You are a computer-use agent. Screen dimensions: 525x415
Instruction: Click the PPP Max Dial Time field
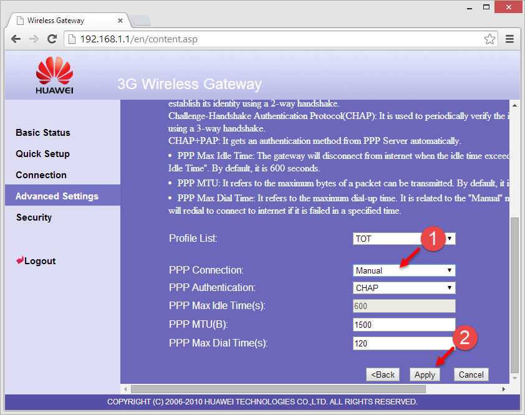point(404,343)
